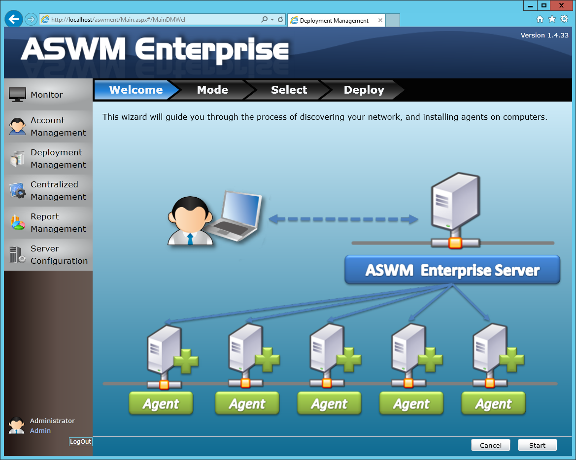Viewport: 576px width, 460px height.
Task: Start the deployment wizard
Action: click(x=537, y=445)
